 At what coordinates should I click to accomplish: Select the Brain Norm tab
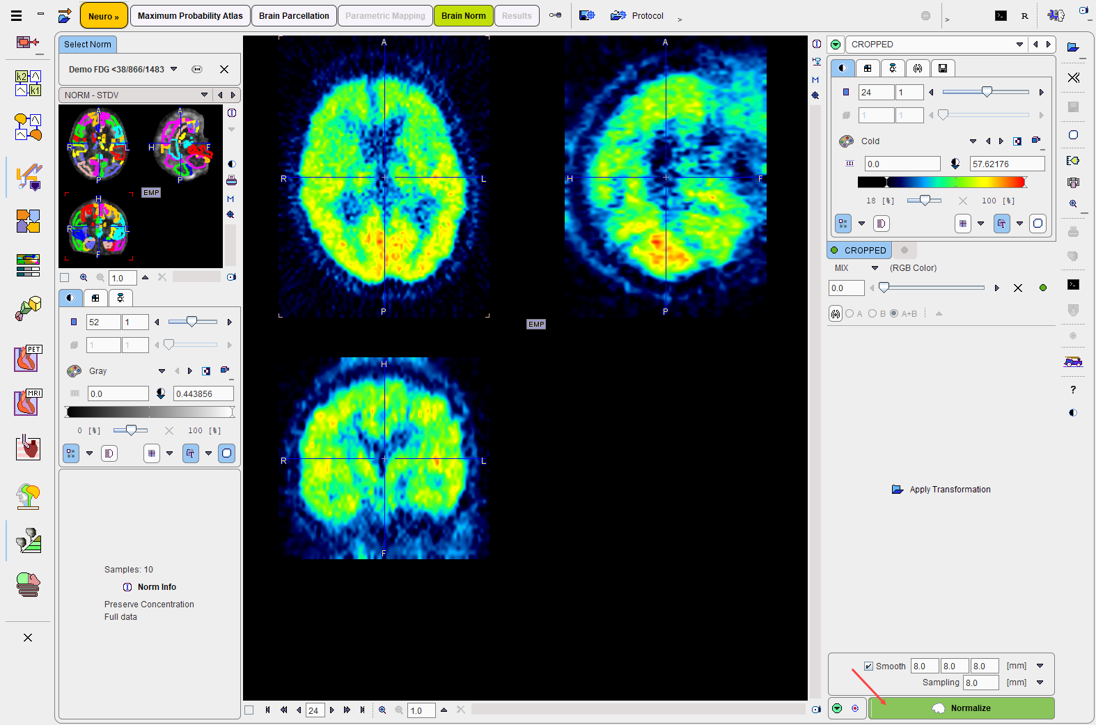pos(464,16)
